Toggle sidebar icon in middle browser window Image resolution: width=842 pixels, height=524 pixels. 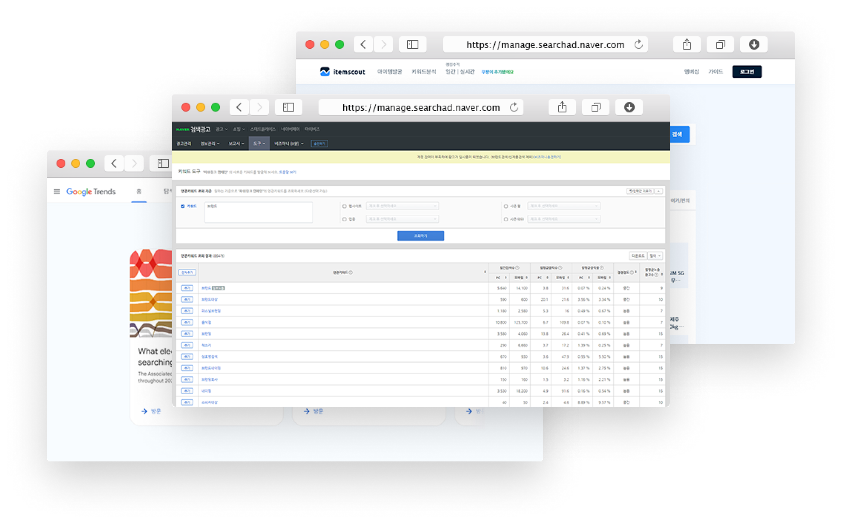click(288, 107)
